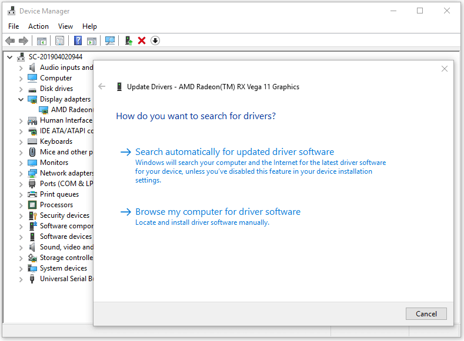The width and height of the screenshot is (464, 341).
Task: Click the Audio inputs speaker icon
Action: (32, 67)
